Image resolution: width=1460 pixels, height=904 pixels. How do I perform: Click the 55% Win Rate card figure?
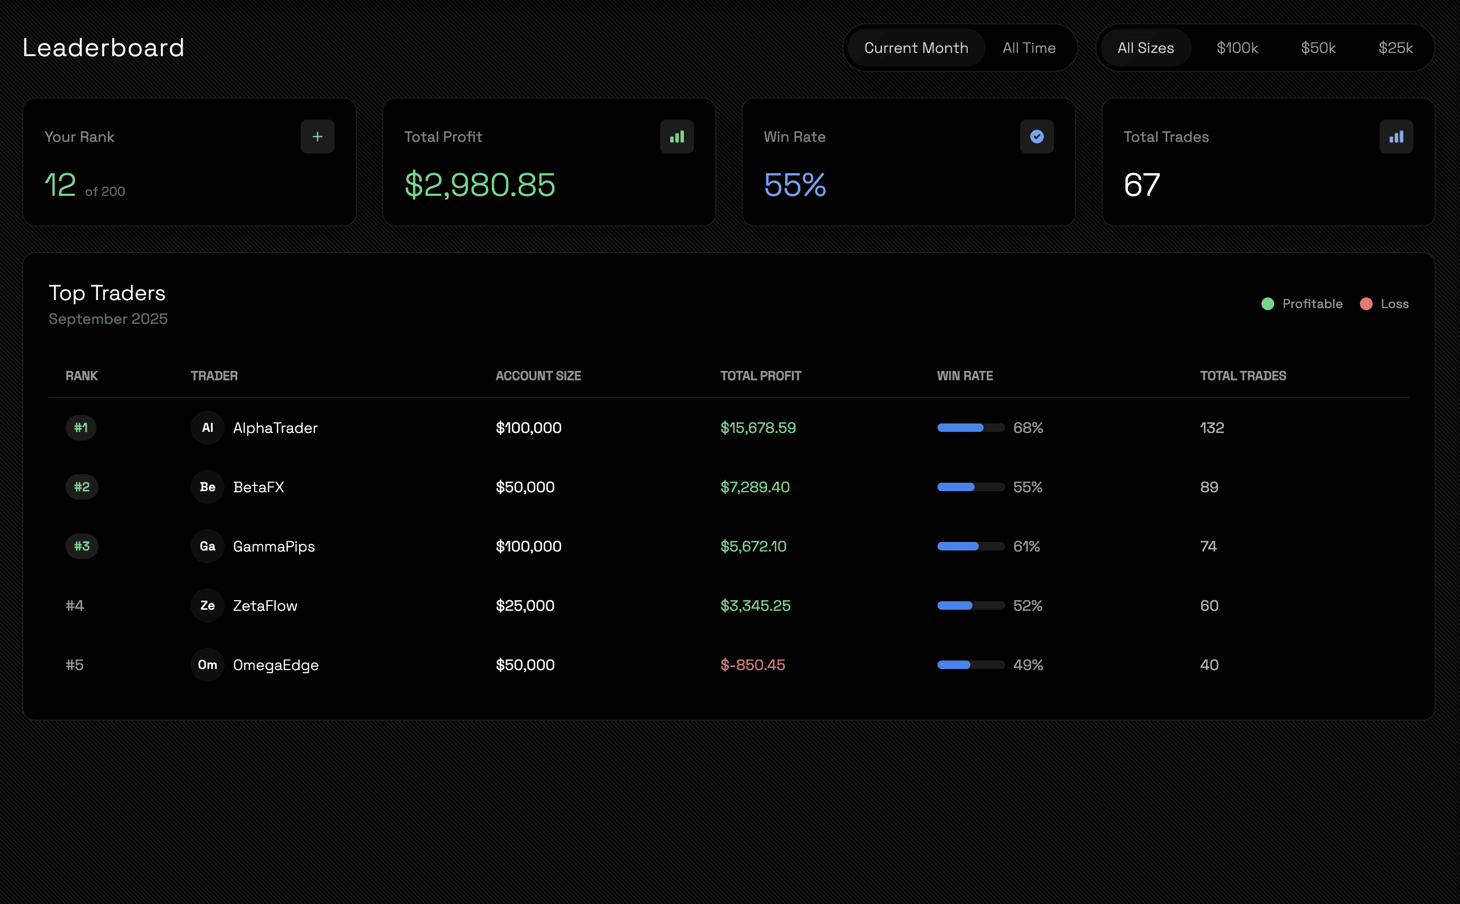pyautogui.click(x=795, y=185)
